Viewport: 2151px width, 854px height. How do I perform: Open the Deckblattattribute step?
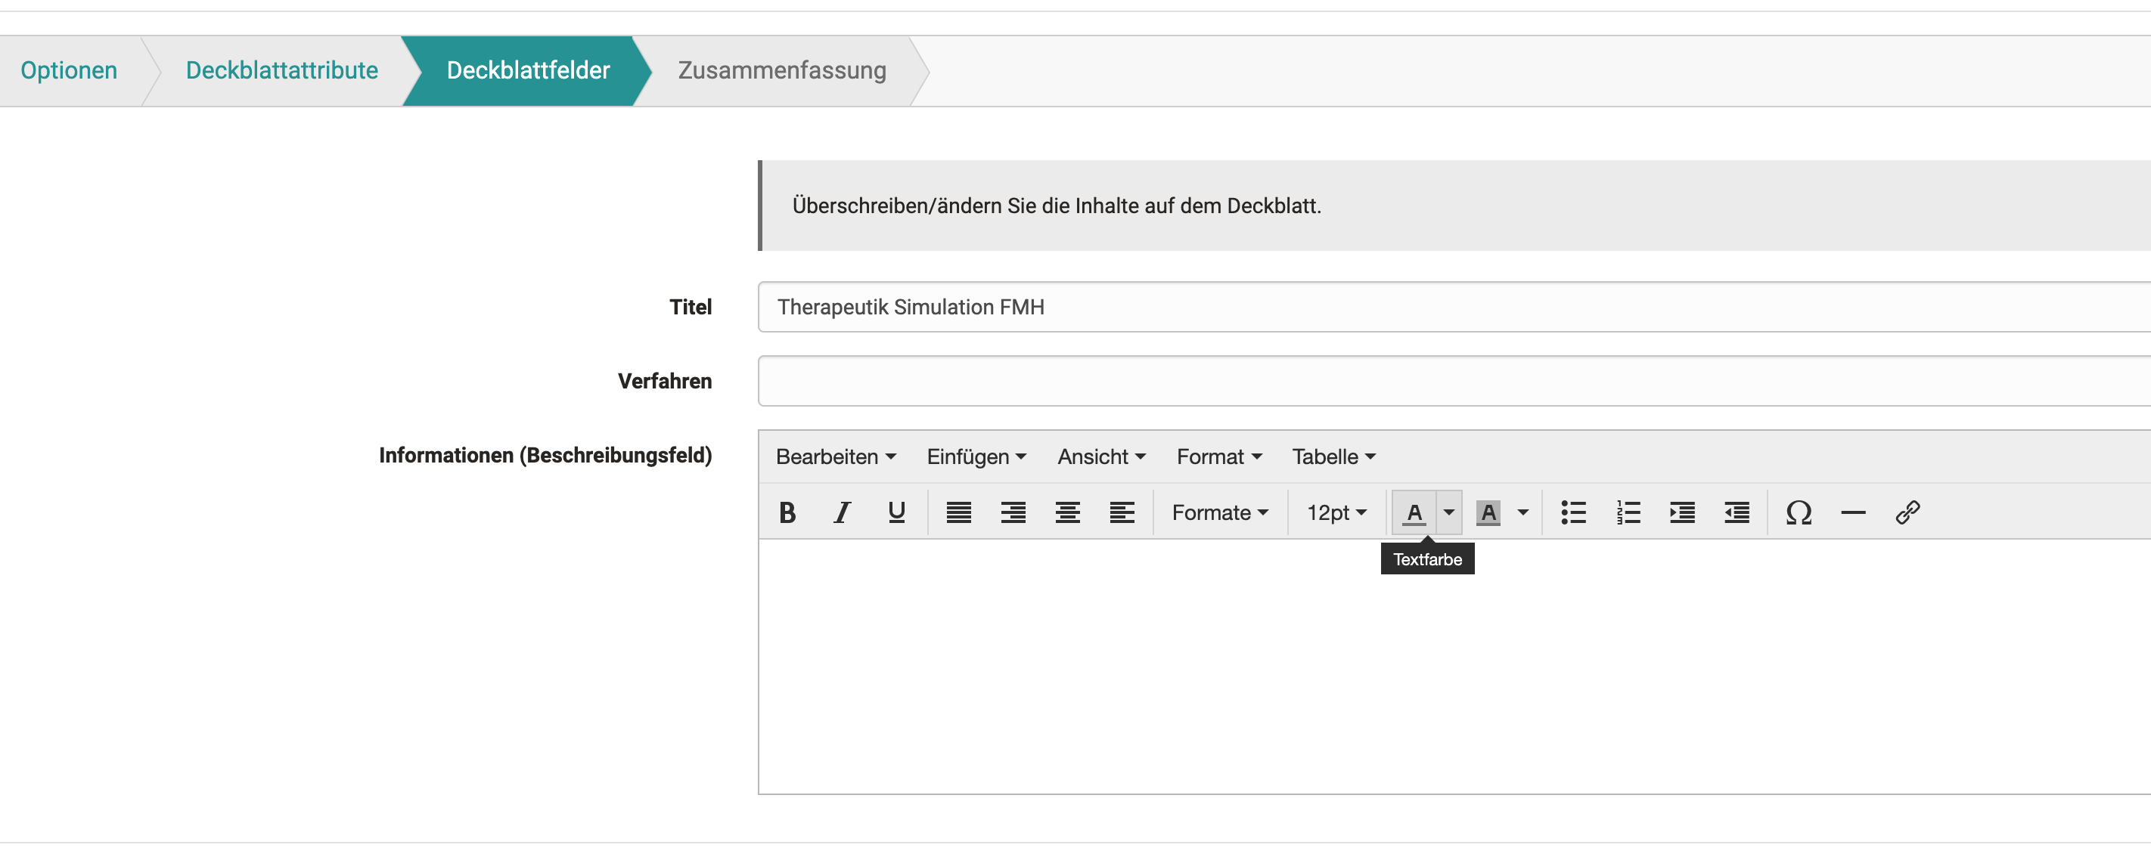[x=281, y=71]
